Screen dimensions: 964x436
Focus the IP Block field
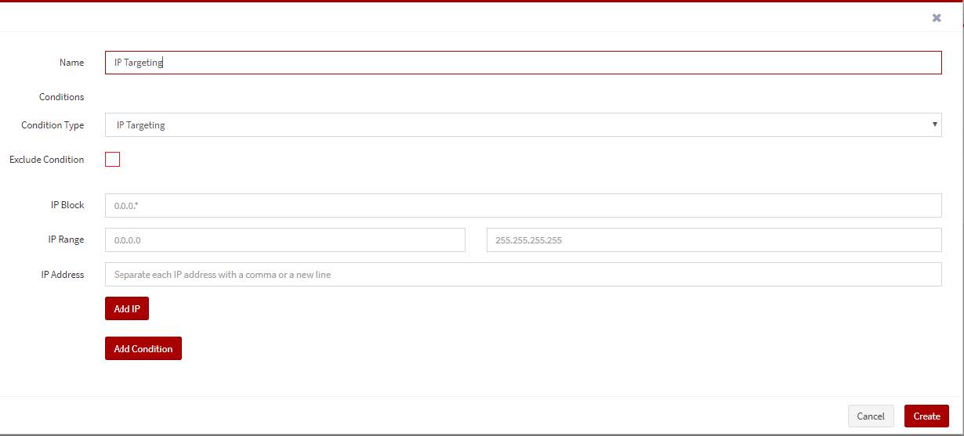tap(524, 205)
